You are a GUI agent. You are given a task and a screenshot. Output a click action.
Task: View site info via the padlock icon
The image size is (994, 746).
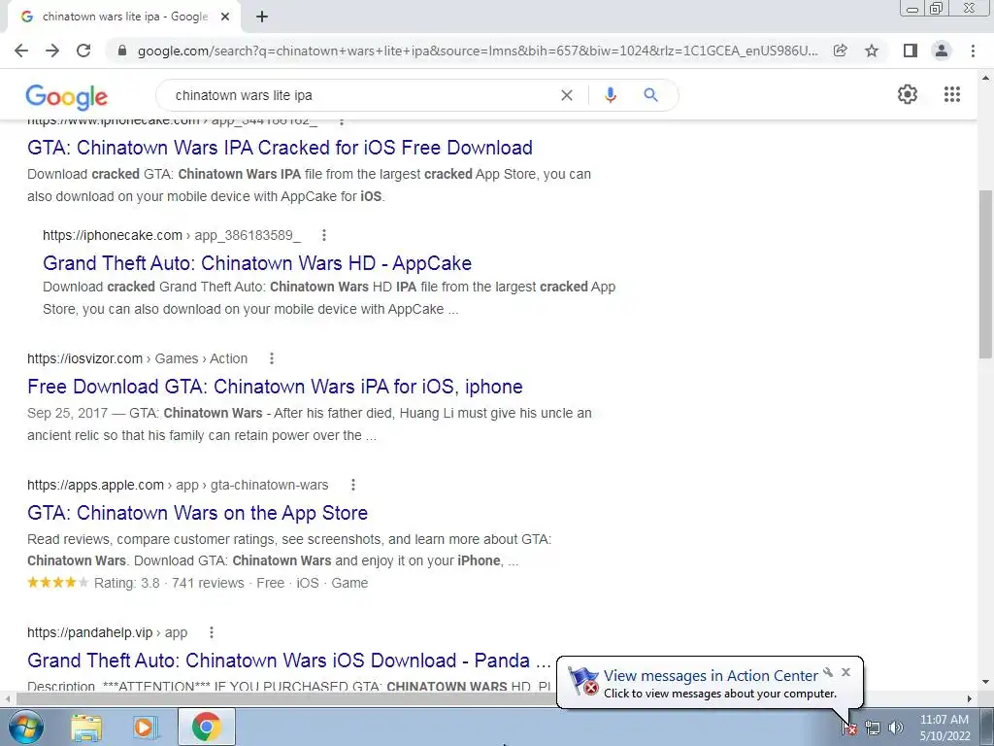[123, 51]
